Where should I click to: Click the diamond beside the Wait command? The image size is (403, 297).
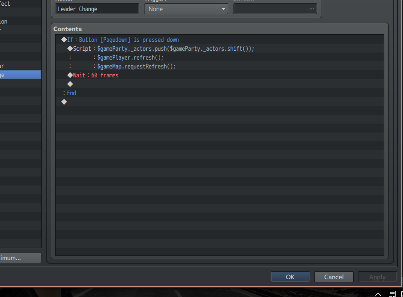pyautogui.click(x=70, y=75)
